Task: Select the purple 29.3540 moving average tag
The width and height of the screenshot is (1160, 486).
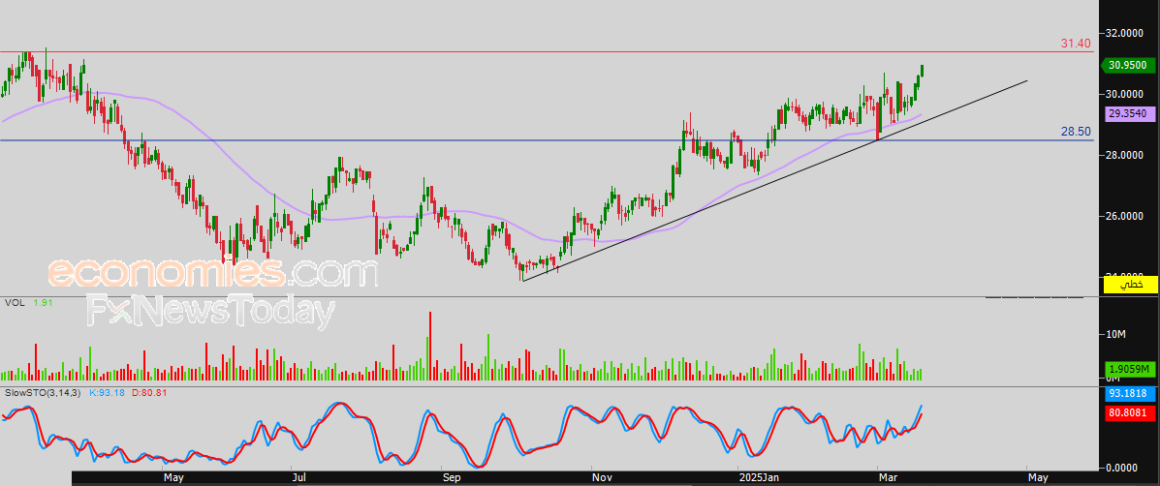Action: [1128, 113]
